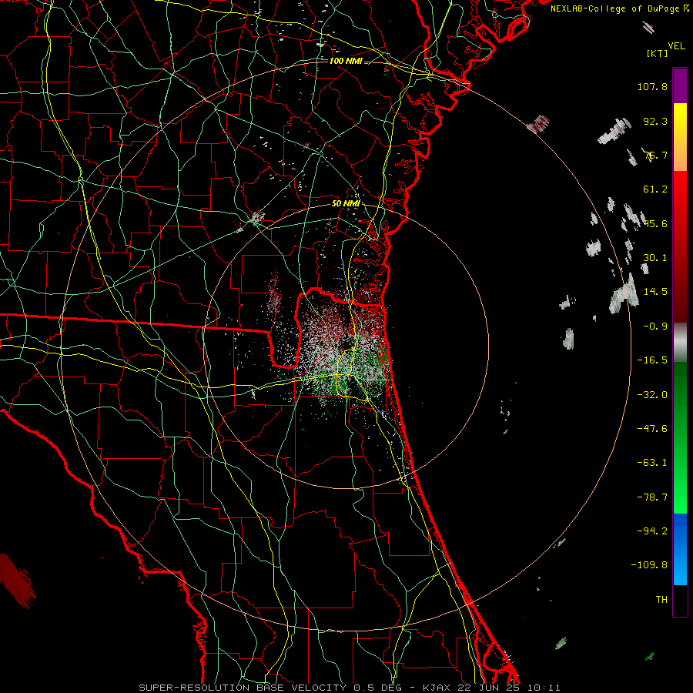Select the 76.7 legend value
Viewport: 693px width, 693px height.
tap(655, 155)
